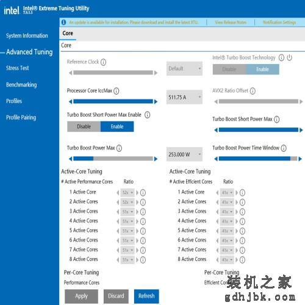This screenshot has height=305, width=305.
Task: Open the Benchmarking section
Action: [21, 85]
